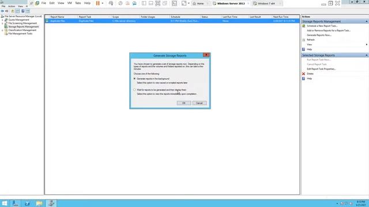Click the send Ctrl+Alt+Del toolbar icon

(111, 3)
